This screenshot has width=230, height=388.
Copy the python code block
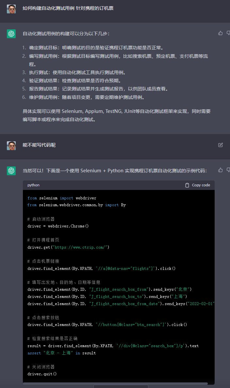point(198,185)
